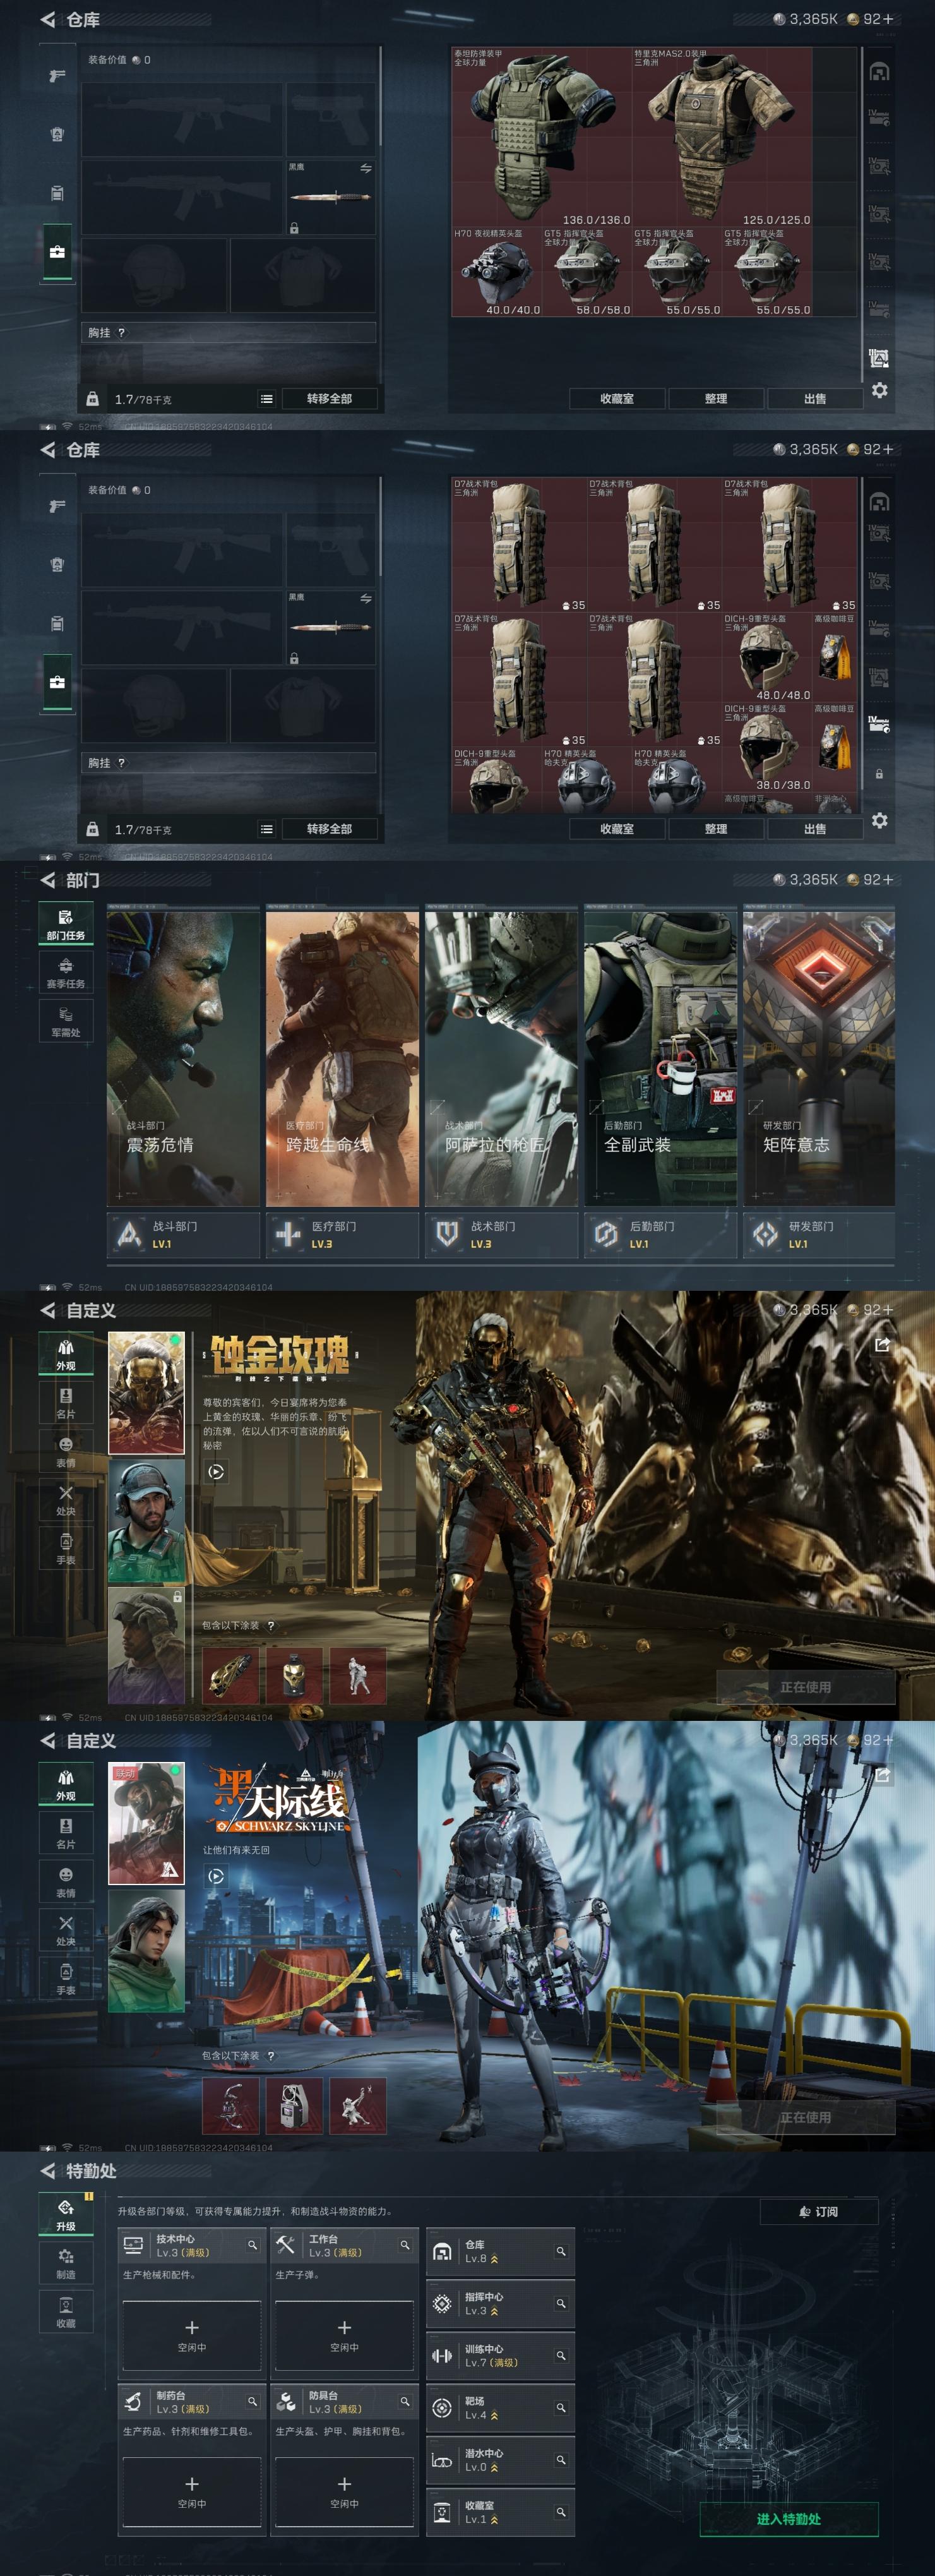935x2576 pixels.
Task: Open the 赛季任务 tab icon
Action: [x=65, y=969]
